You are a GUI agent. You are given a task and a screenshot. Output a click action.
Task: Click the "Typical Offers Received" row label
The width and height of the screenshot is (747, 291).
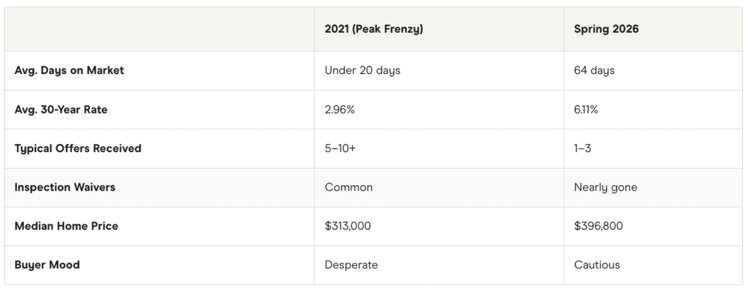pos(78,148)
